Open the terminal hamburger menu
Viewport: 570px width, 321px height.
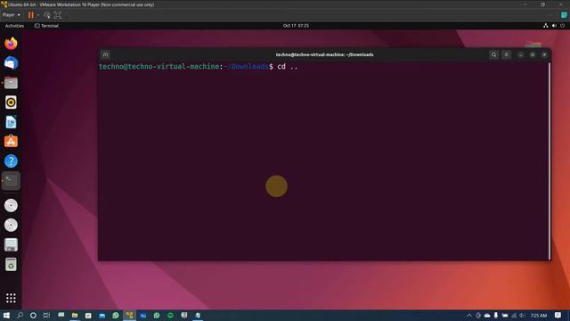(x=507, y=54)
